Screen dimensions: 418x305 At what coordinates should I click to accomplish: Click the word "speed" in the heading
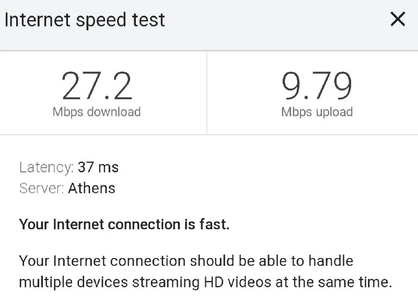point(97,20)
